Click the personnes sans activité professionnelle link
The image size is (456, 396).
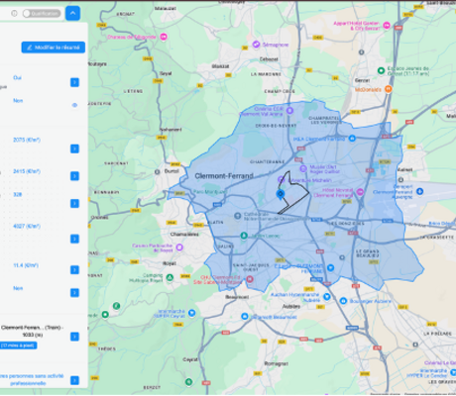point(32,379)
